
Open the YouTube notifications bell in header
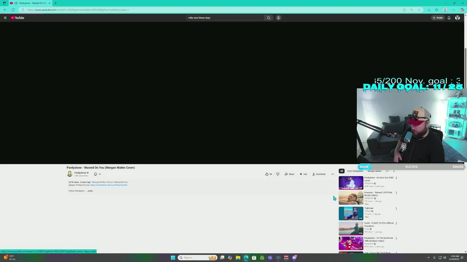coord(449,17)
